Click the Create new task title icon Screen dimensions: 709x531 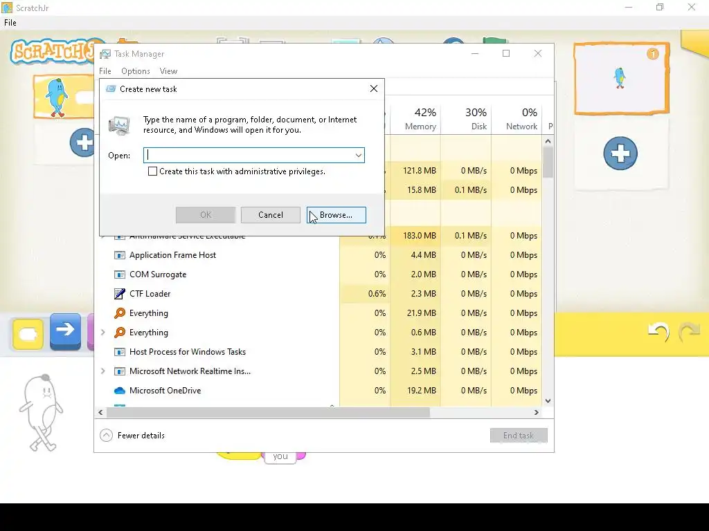(x=111, y=89)
